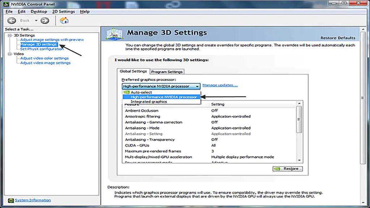Click the main page vertical scrollbar thumb
This screenshot has height=208, width=370.
(x=363, y=97)
